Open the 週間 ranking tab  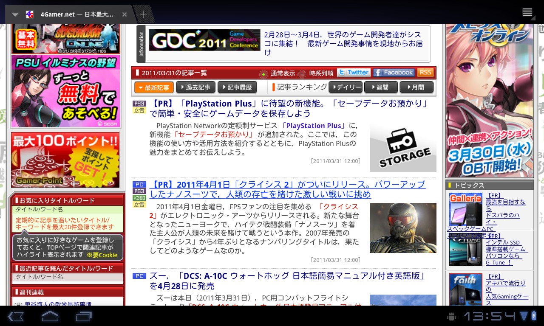(380, 87)
